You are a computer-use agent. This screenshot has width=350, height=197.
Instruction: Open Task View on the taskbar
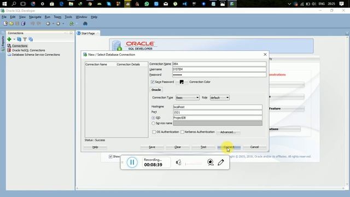coord(23,4)
